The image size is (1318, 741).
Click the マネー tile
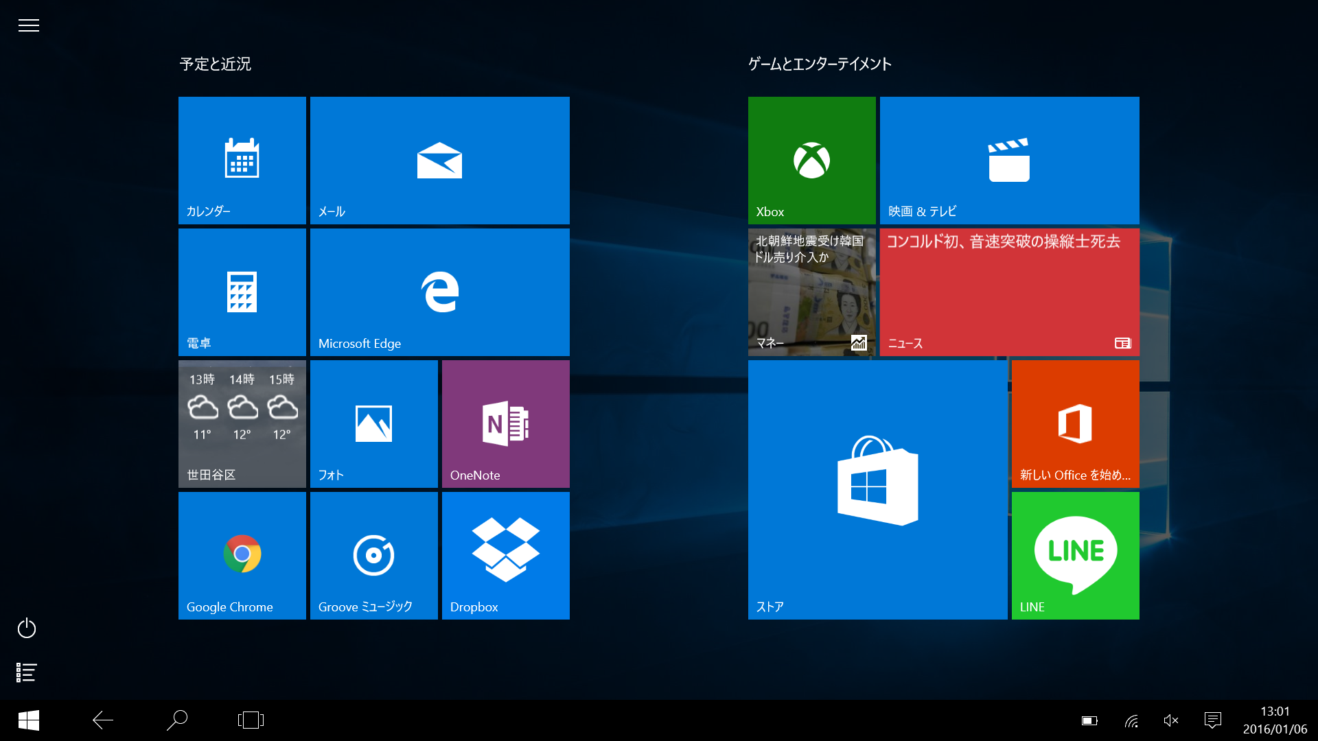click(x=811, y=290)
